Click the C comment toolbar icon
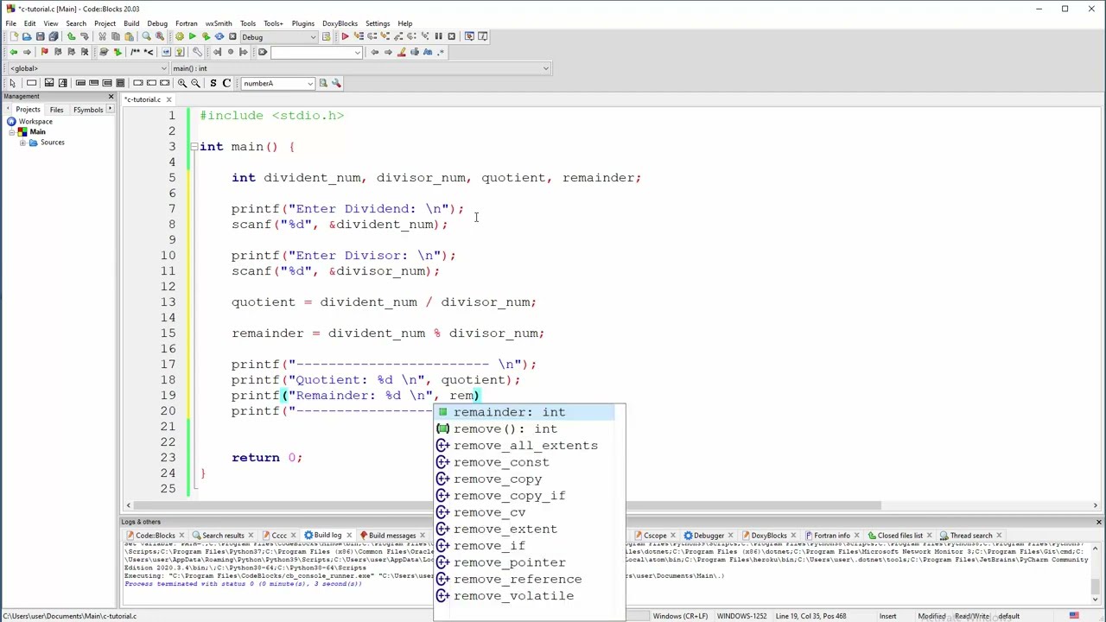The image size is (1106, 622). tap(226, 83)
